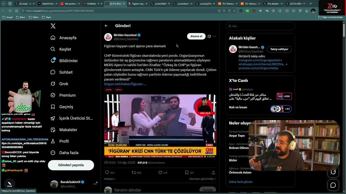The width and height of the screenshot is (346, 194).
Task: Open the CNN Türk news image in post
Action: [x=160, y=126]
